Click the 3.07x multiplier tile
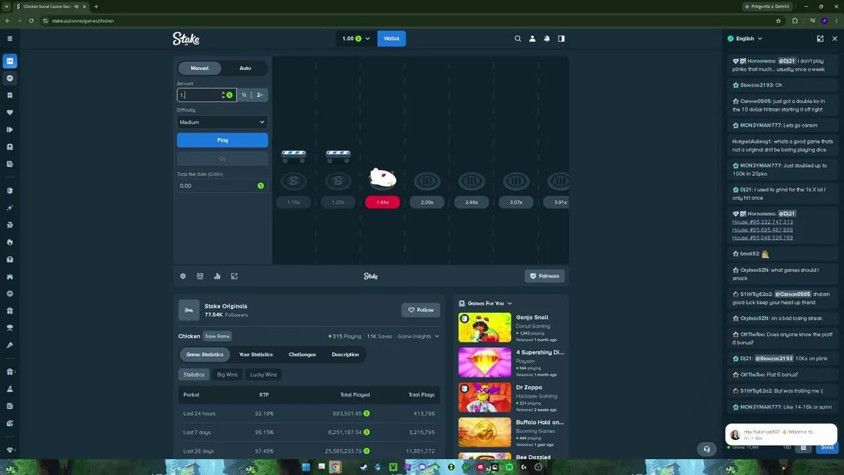The image size is (844, 475). click(x=516, y=203)
